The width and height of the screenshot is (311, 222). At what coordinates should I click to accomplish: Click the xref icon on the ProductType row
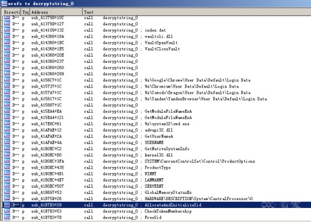pos(7,168)
